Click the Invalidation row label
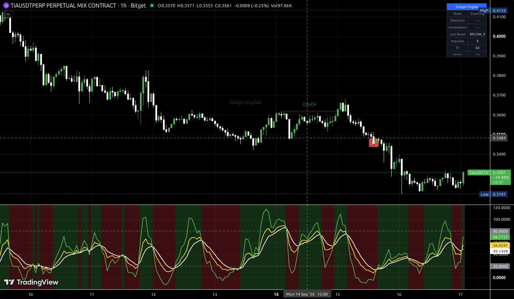The width and height of the screenshot is (514, 299). (x=457, y=27)
